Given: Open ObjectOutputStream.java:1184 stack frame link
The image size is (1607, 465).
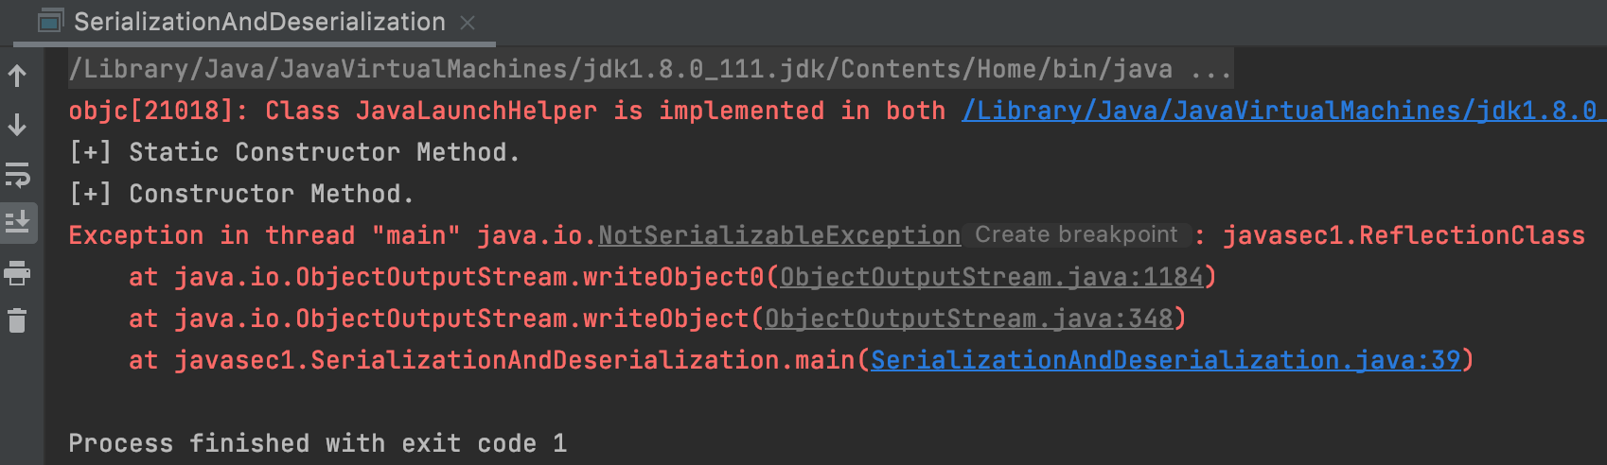Looking at the screenshot, I should [x=991, y=277].
